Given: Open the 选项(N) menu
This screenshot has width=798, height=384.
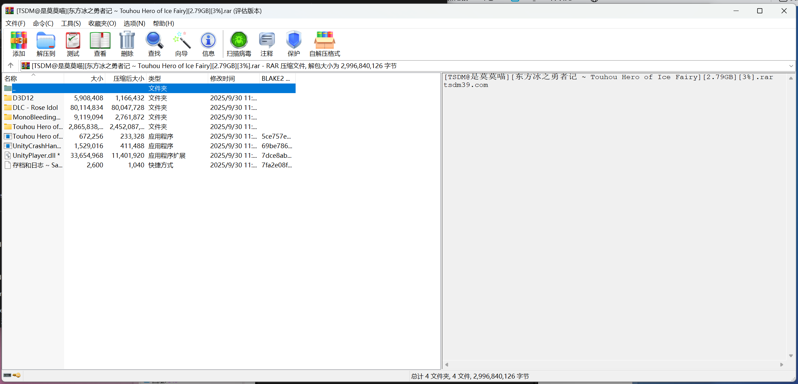Looking at the screenshot, I should coord(134,23).
